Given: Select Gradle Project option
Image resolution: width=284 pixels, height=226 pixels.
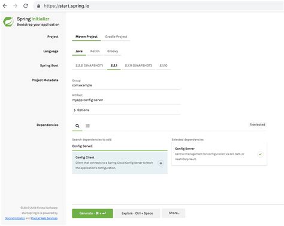Looking at the screenshot, I should 116,37.
